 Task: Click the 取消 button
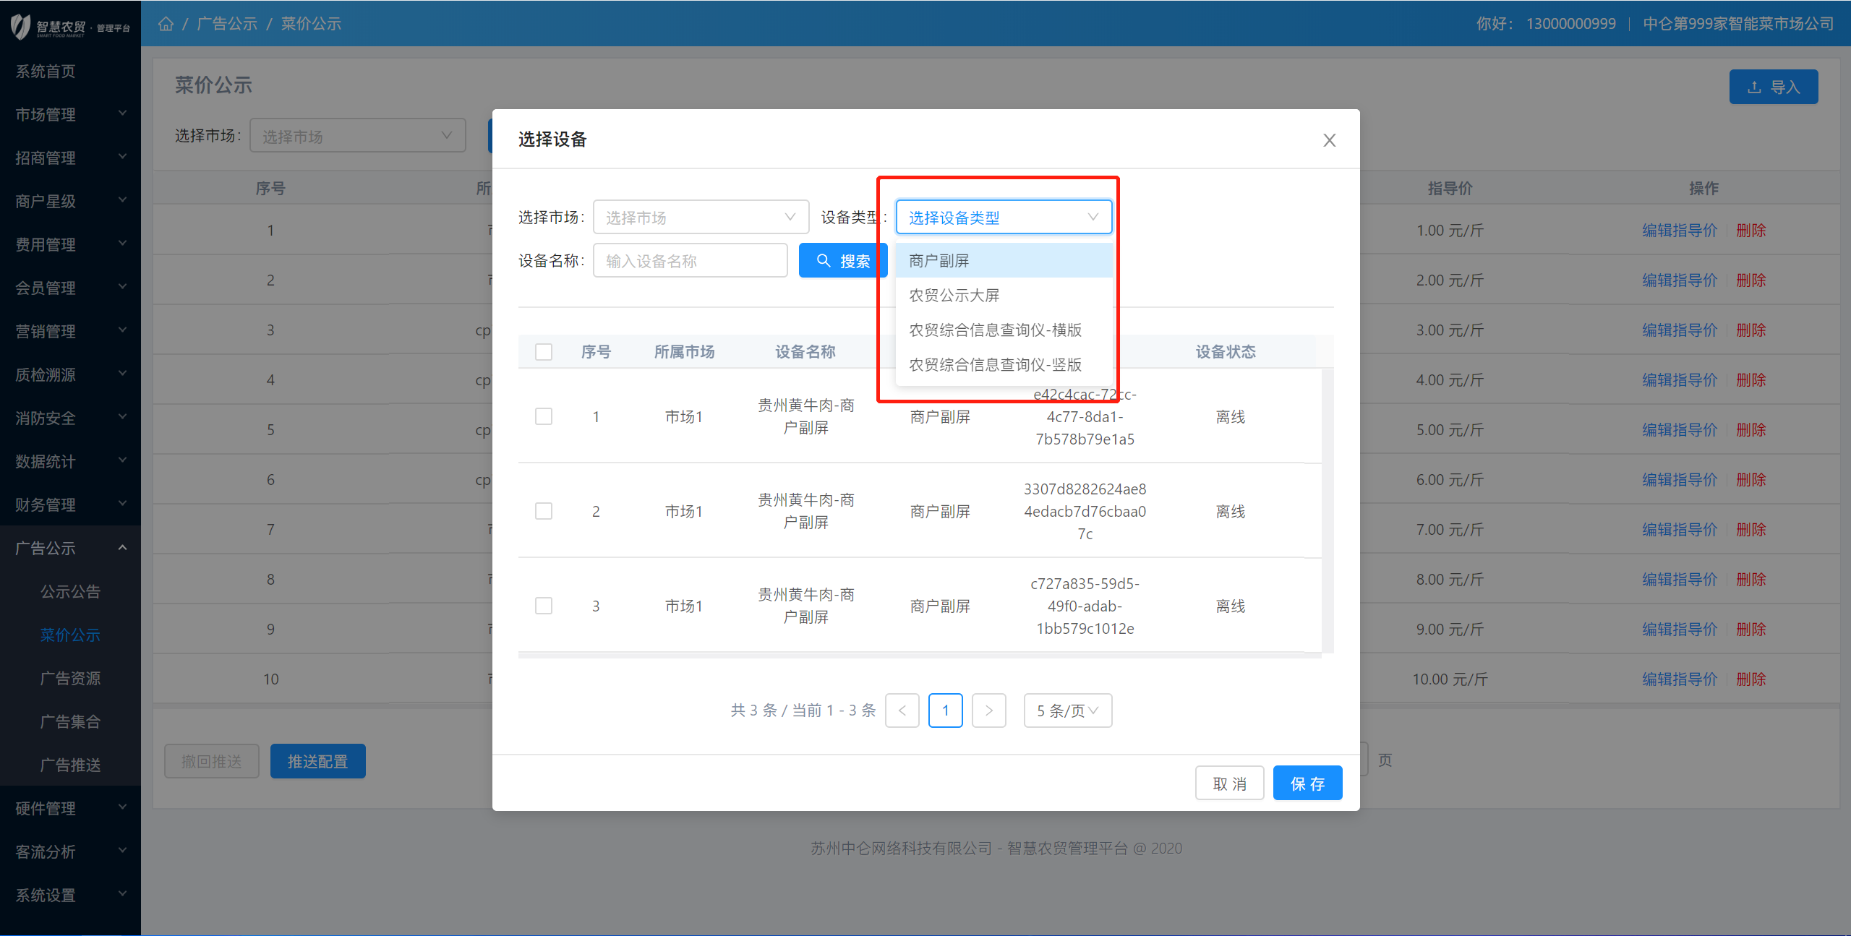[1229, 783]
